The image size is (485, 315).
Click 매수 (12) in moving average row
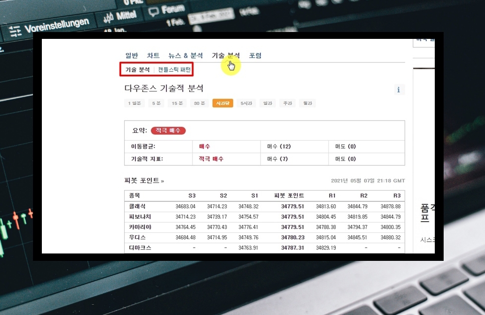tap(279, 147)
